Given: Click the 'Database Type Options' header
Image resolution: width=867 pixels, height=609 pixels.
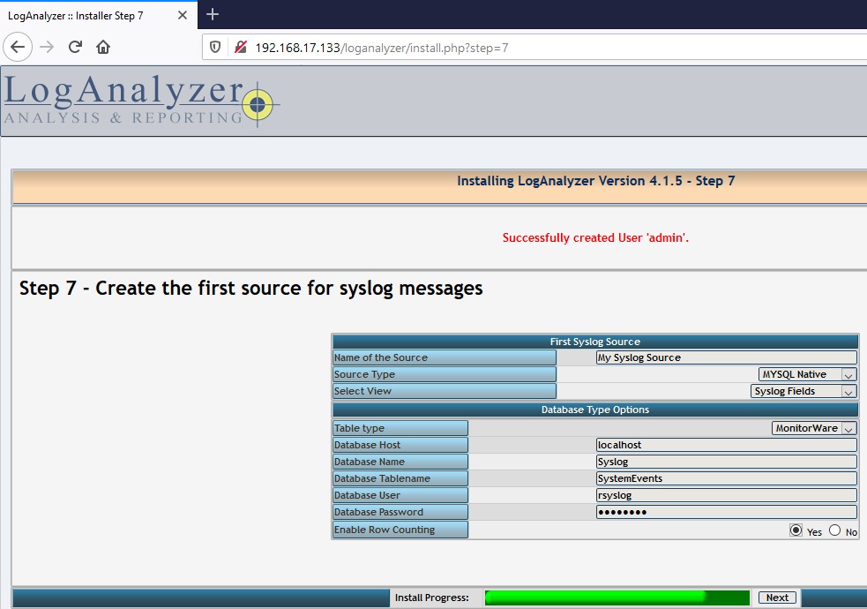Looking at the screenshot, I should coord(595,410).
